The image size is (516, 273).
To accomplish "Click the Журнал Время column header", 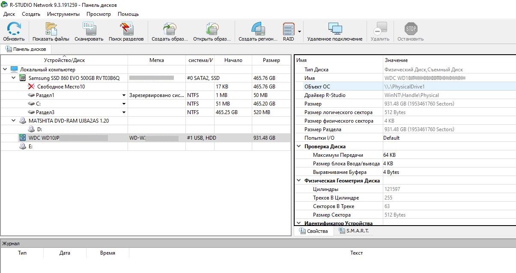I will [x=107, y=253].
